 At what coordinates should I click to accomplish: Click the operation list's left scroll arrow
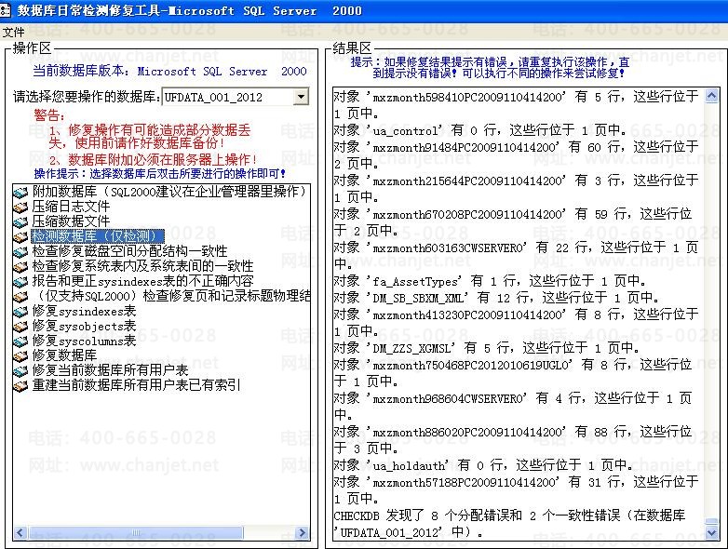coord(20,532)
